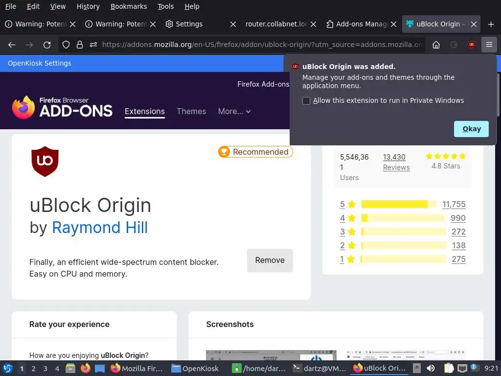The width and height of the screenshot is (501, 376).
Task: Open the Bookmarks menu
Action: [129, 6]
